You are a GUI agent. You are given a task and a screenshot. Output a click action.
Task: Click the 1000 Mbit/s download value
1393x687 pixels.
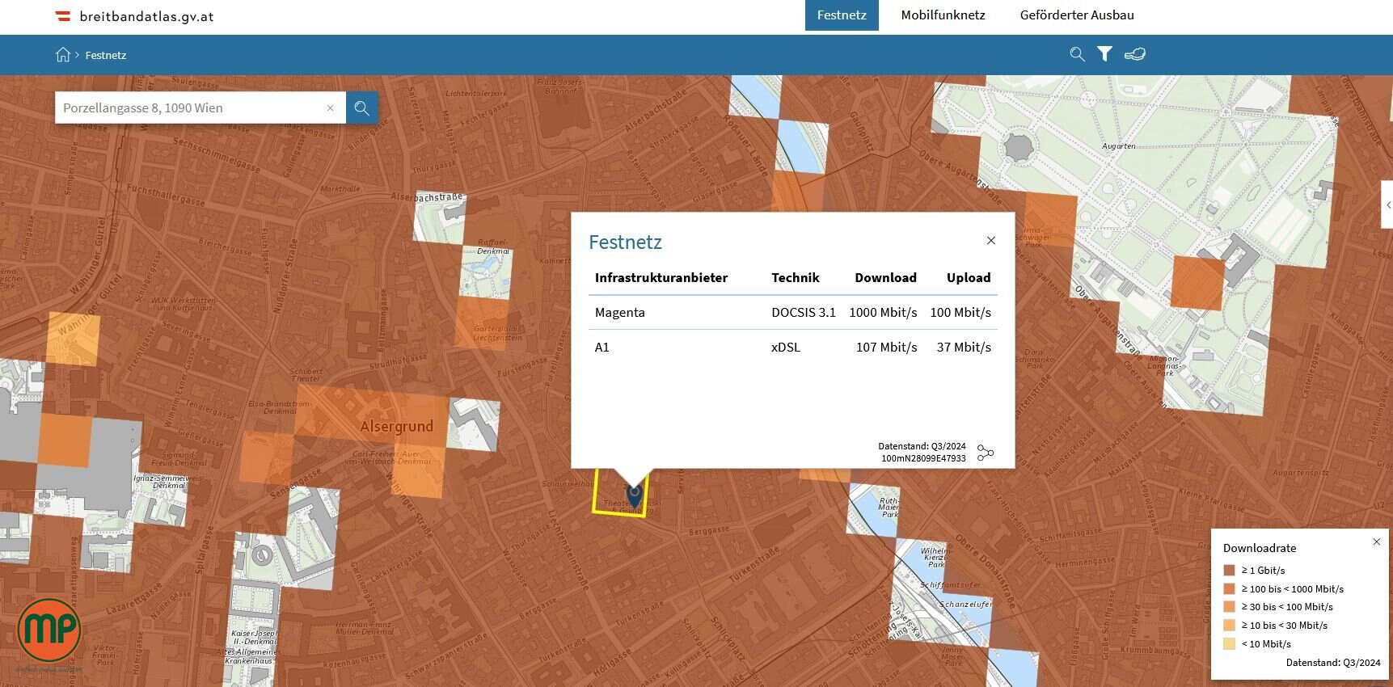[x=883, y=312]
